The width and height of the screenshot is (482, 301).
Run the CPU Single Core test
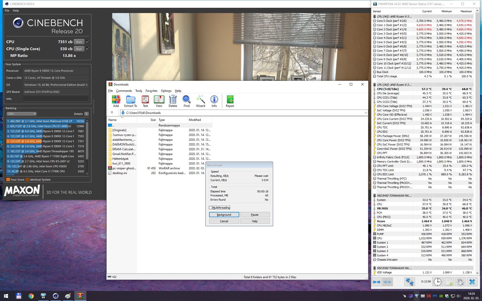point(79,49)
